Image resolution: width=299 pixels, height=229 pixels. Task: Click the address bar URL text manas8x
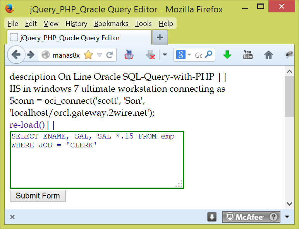coord(66,55)
